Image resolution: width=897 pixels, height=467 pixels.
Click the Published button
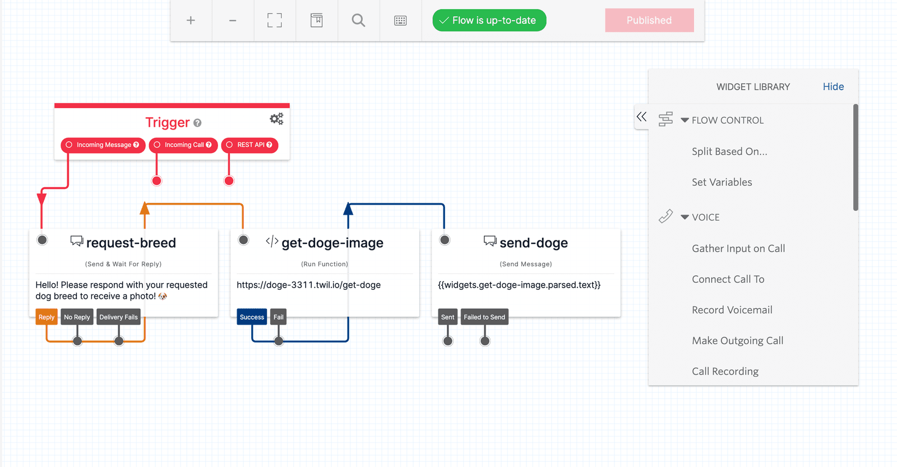649,20
